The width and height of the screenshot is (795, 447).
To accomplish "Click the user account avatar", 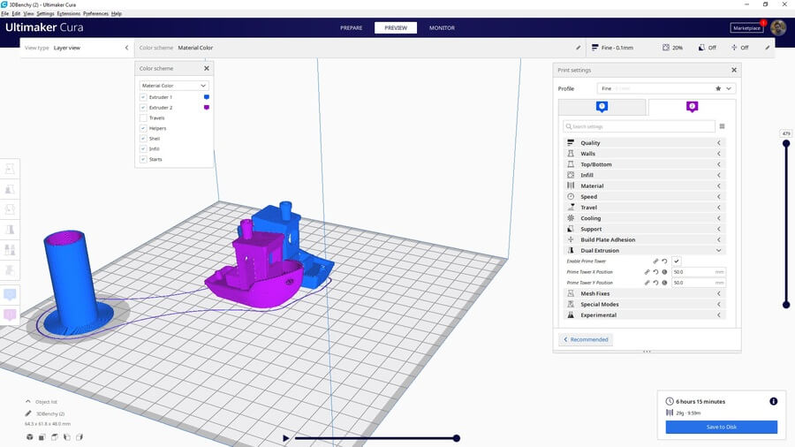I will pos(777,27).
